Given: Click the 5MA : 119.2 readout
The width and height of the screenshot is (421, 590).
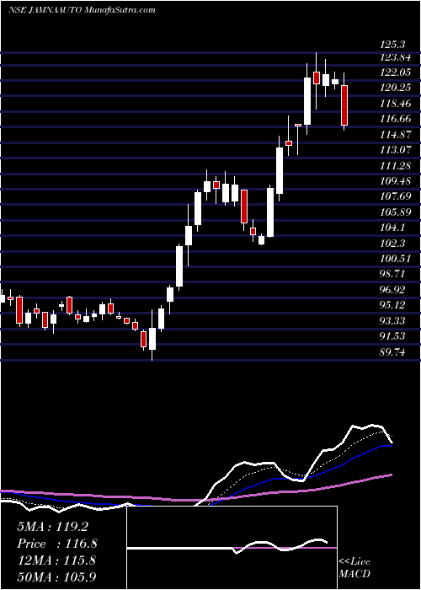Looking at the screenshot, I should tap(52, 527).
